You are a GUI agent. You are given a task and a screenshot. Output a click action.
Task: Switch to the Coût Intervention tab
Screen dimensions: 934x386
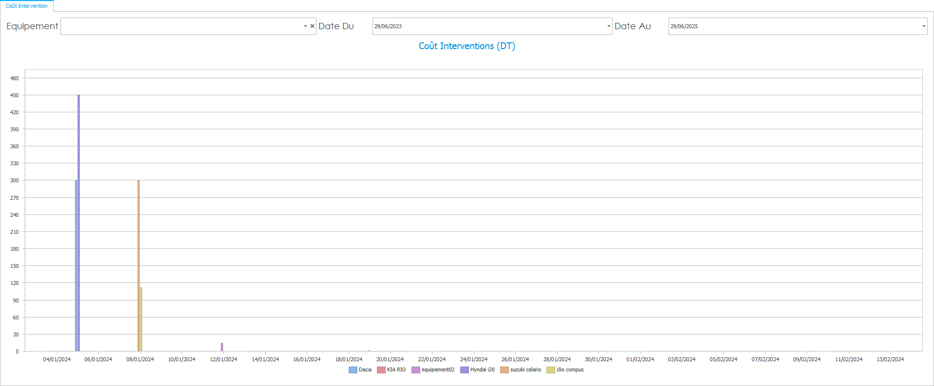pyautogui.click(x=27, y=6)
